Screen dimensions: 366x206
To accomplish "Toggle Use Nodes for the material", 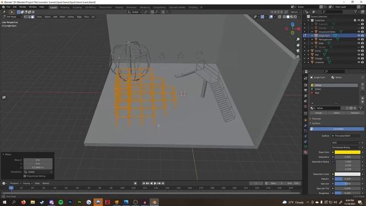I will click(337, 129).
